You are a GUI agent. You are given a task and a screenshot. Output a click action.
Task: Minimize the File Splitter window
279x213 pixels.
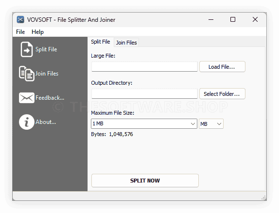pos(211,19)
